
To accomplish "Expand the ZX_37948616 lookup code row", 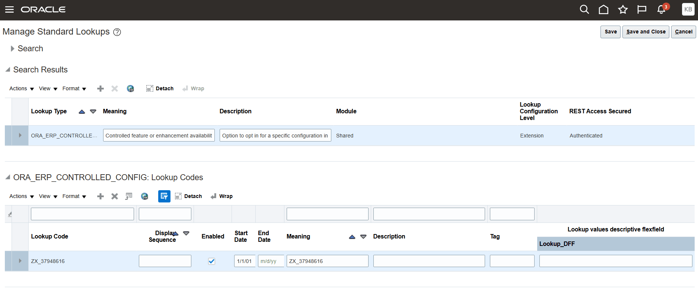I will 20,261.
